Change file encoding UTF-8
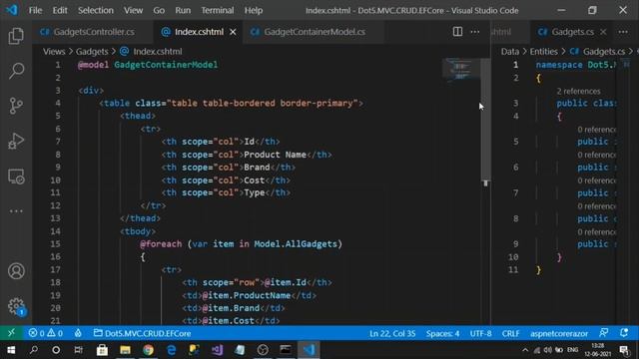Viewport: 639px width, 359px height. [x=480, y=333]
